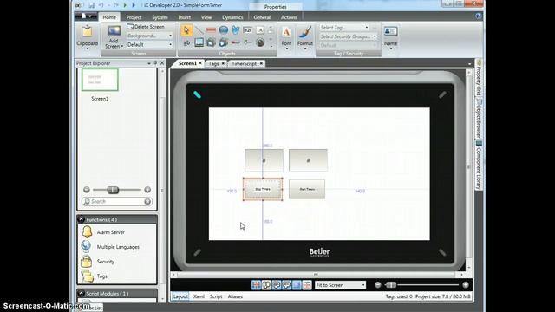Open the document tabs list arrow
The width and height of the screenshot is (555, 312).
470,64
